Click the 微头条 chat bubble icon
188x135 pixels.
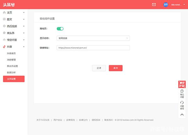coord(4,33)
